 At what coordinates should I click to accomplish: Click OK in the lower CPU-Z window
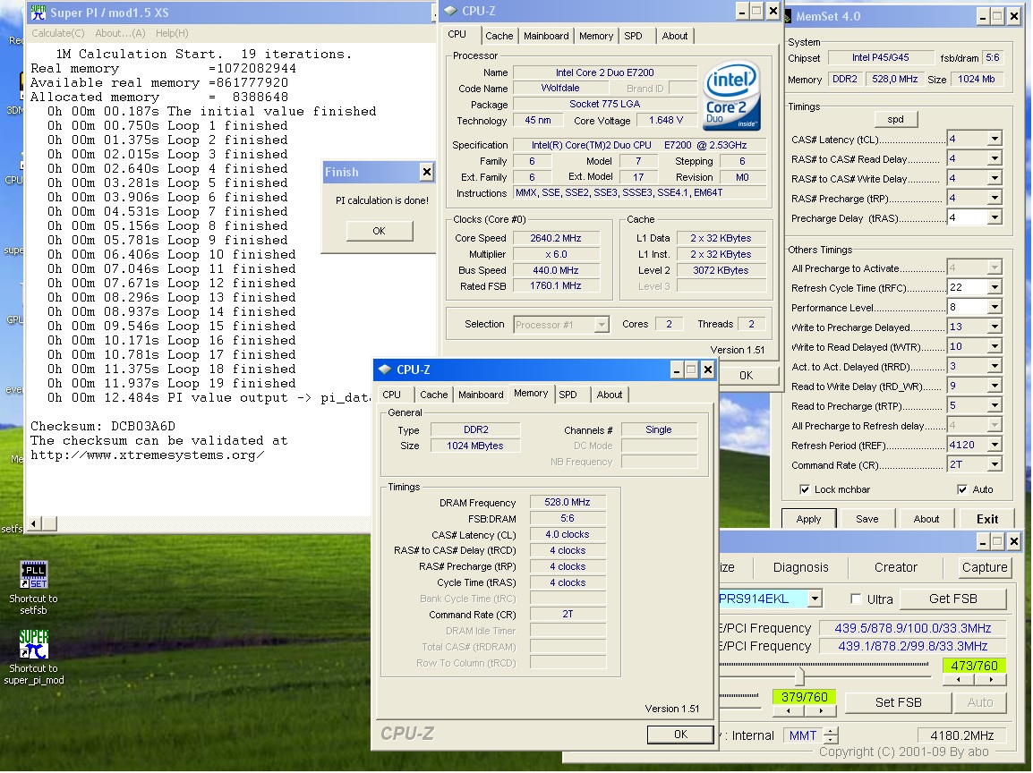pos(680,735)
